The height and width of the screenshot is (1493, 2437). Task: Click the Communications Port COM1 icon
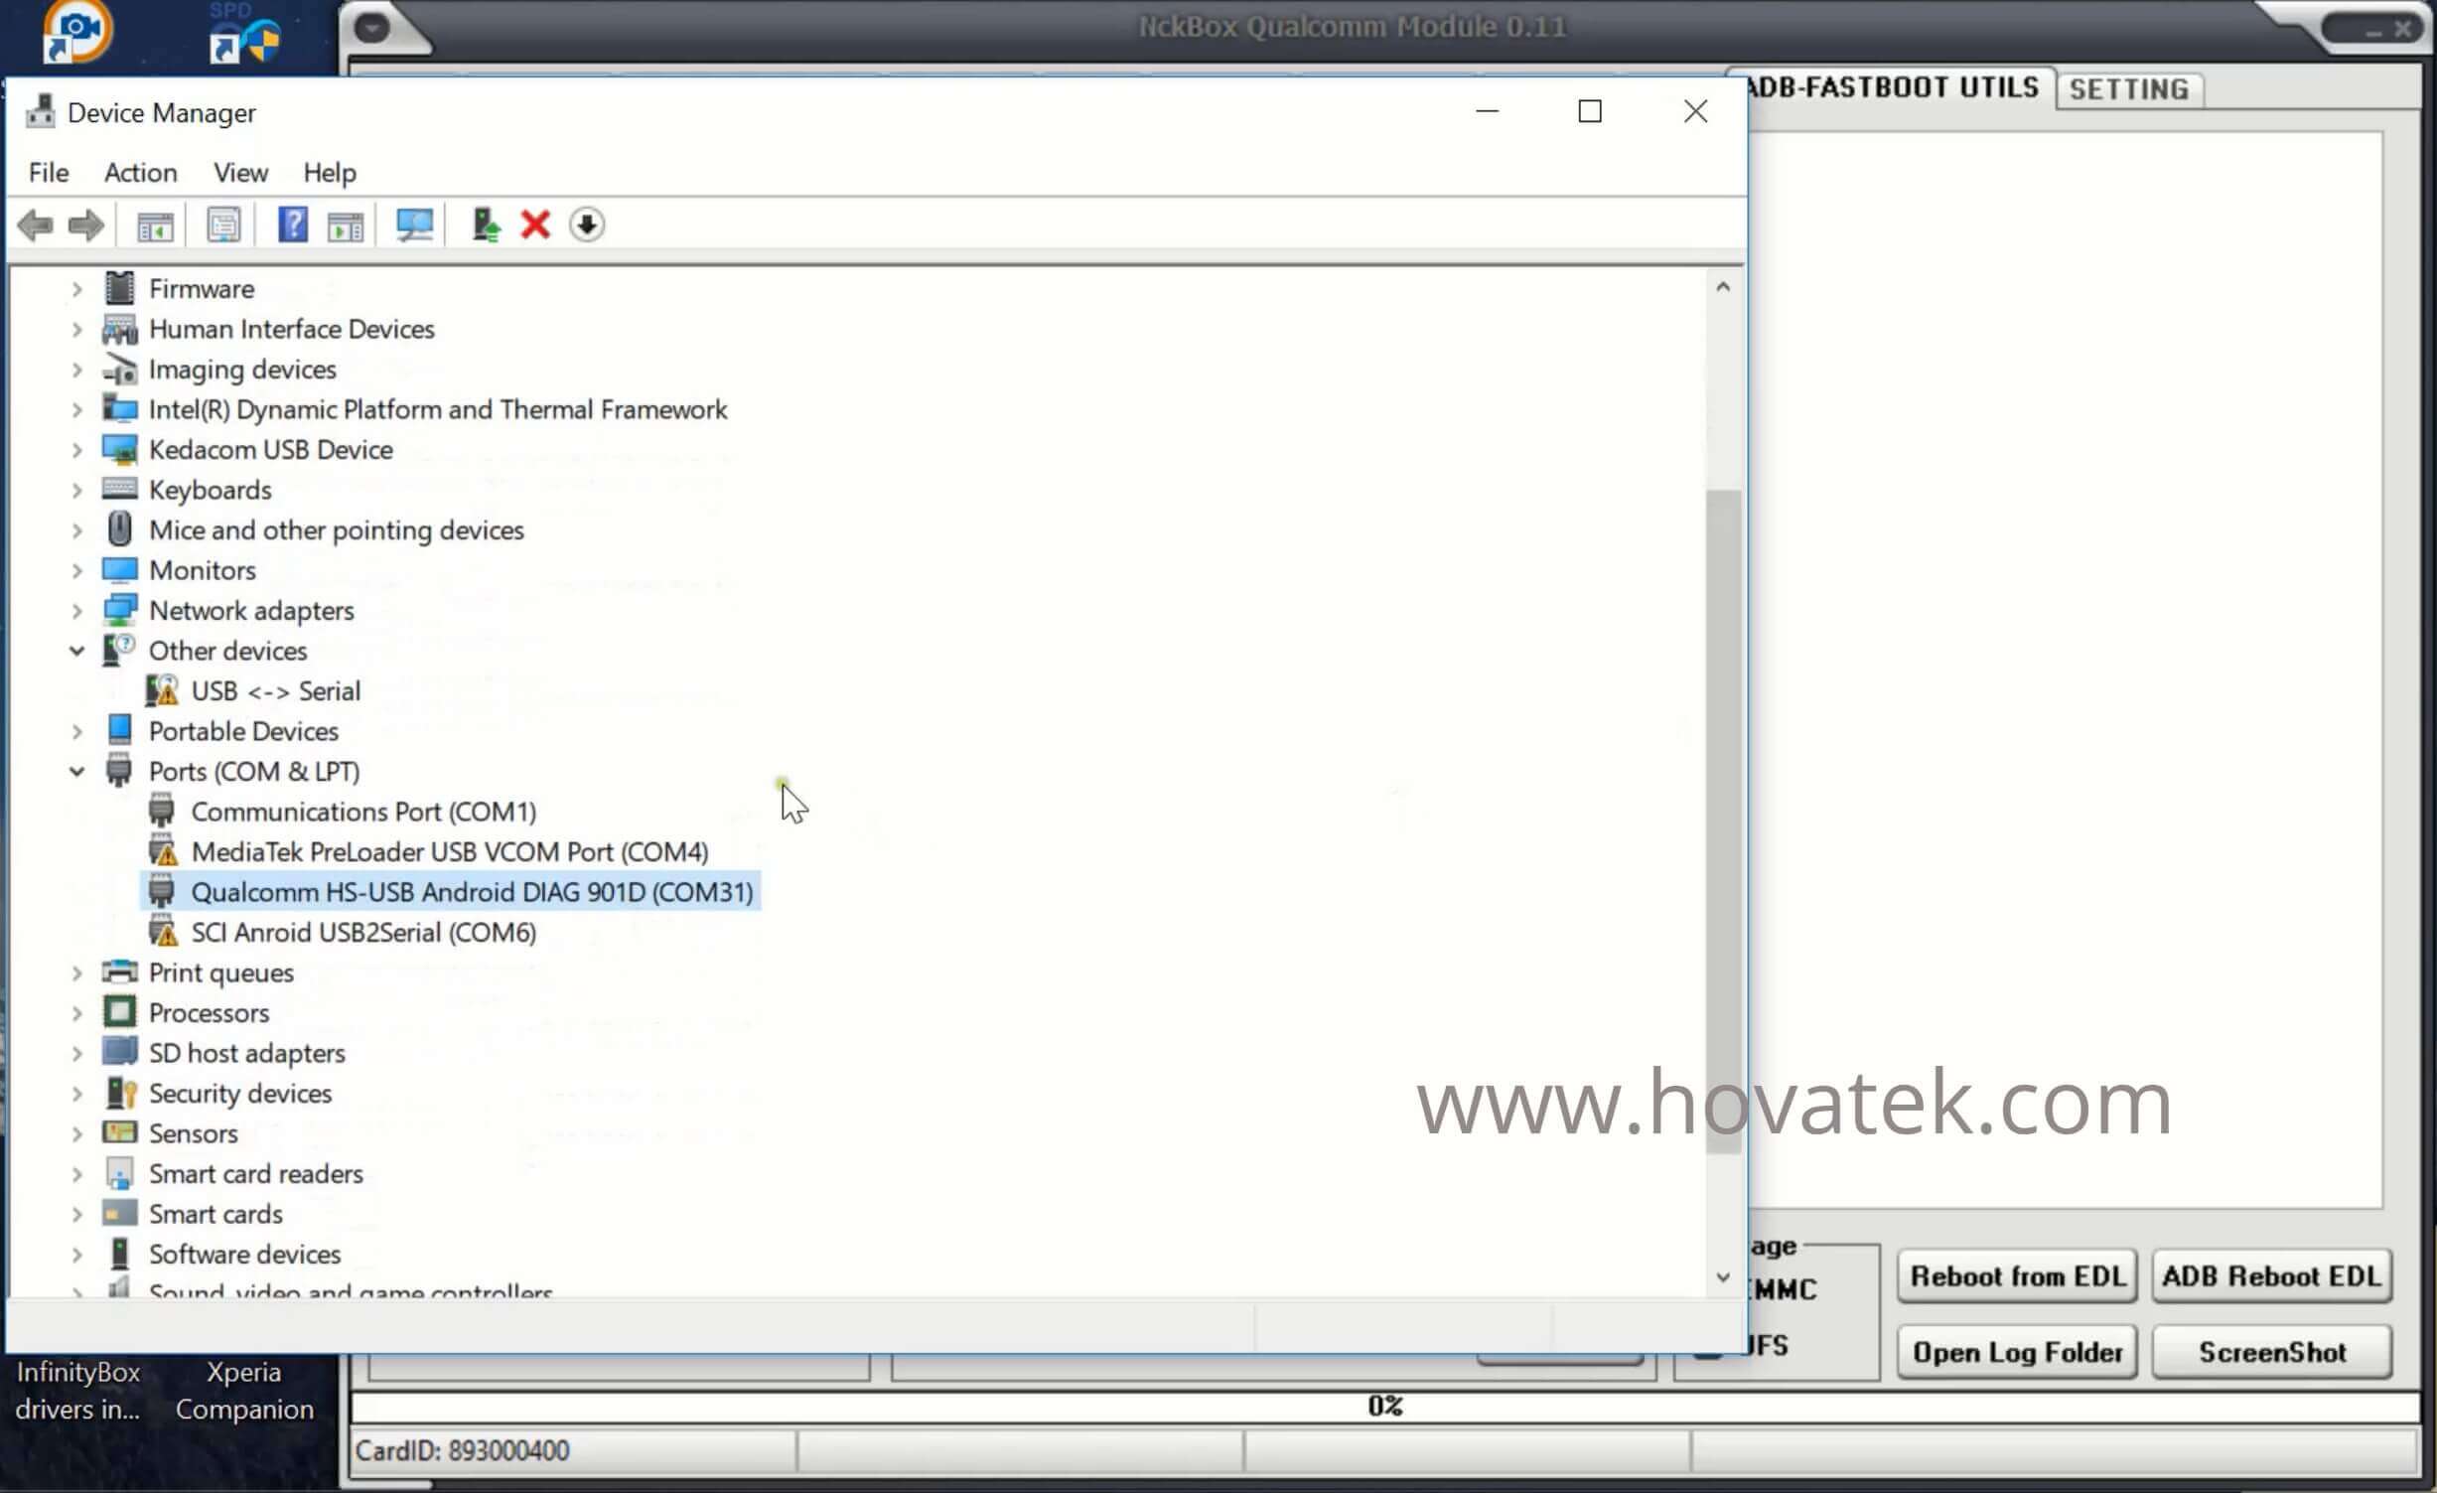(161, 811)
